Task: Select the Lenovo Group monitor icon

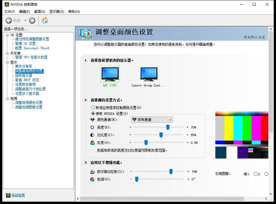Action: (149, 74)
